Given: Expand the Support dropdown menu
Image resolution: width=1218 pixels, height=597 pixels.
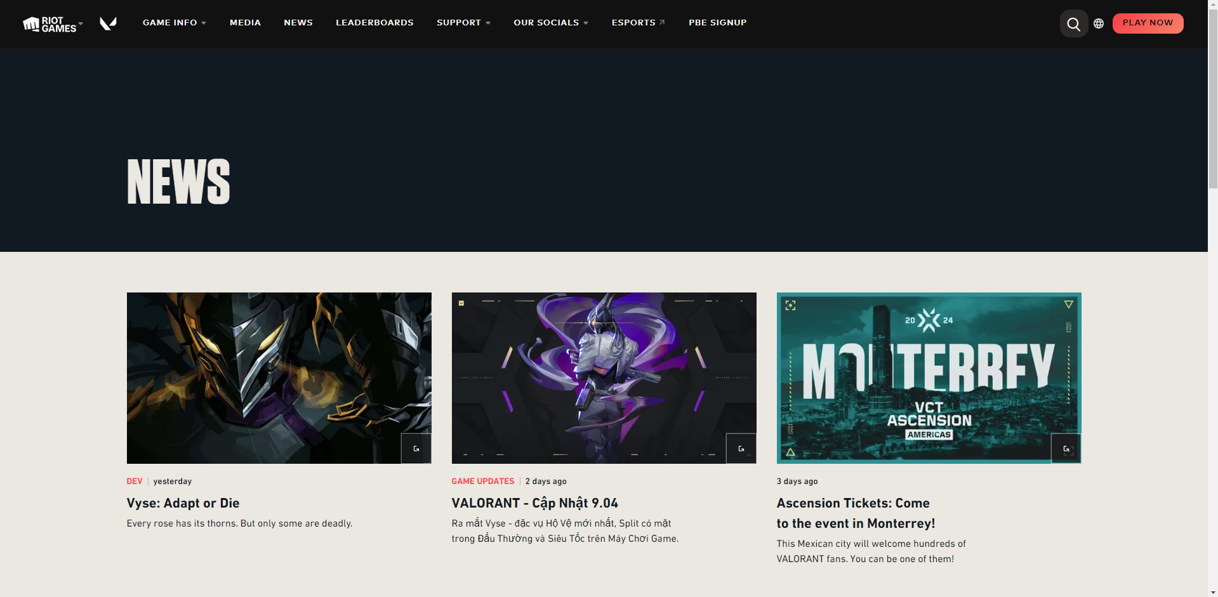Looking at the screenshot, I should (464, 23).
